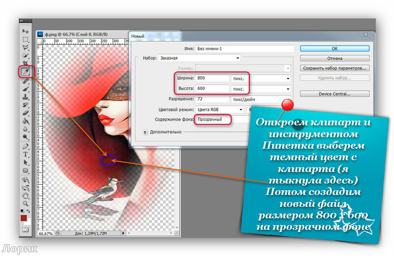Viewport: 394px width, 256px height.
Task: Select the Eyedropper tool
Action: click(26, 72)
